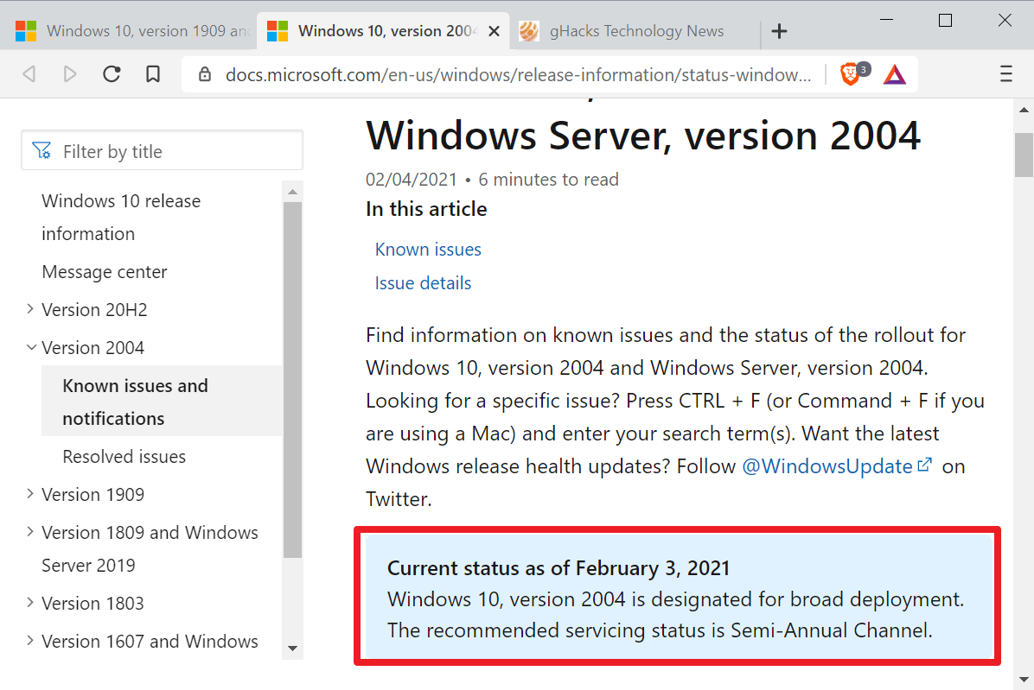Expand the Version 1909 chevron
1034x690 pixels.
(x=29, y=494)
